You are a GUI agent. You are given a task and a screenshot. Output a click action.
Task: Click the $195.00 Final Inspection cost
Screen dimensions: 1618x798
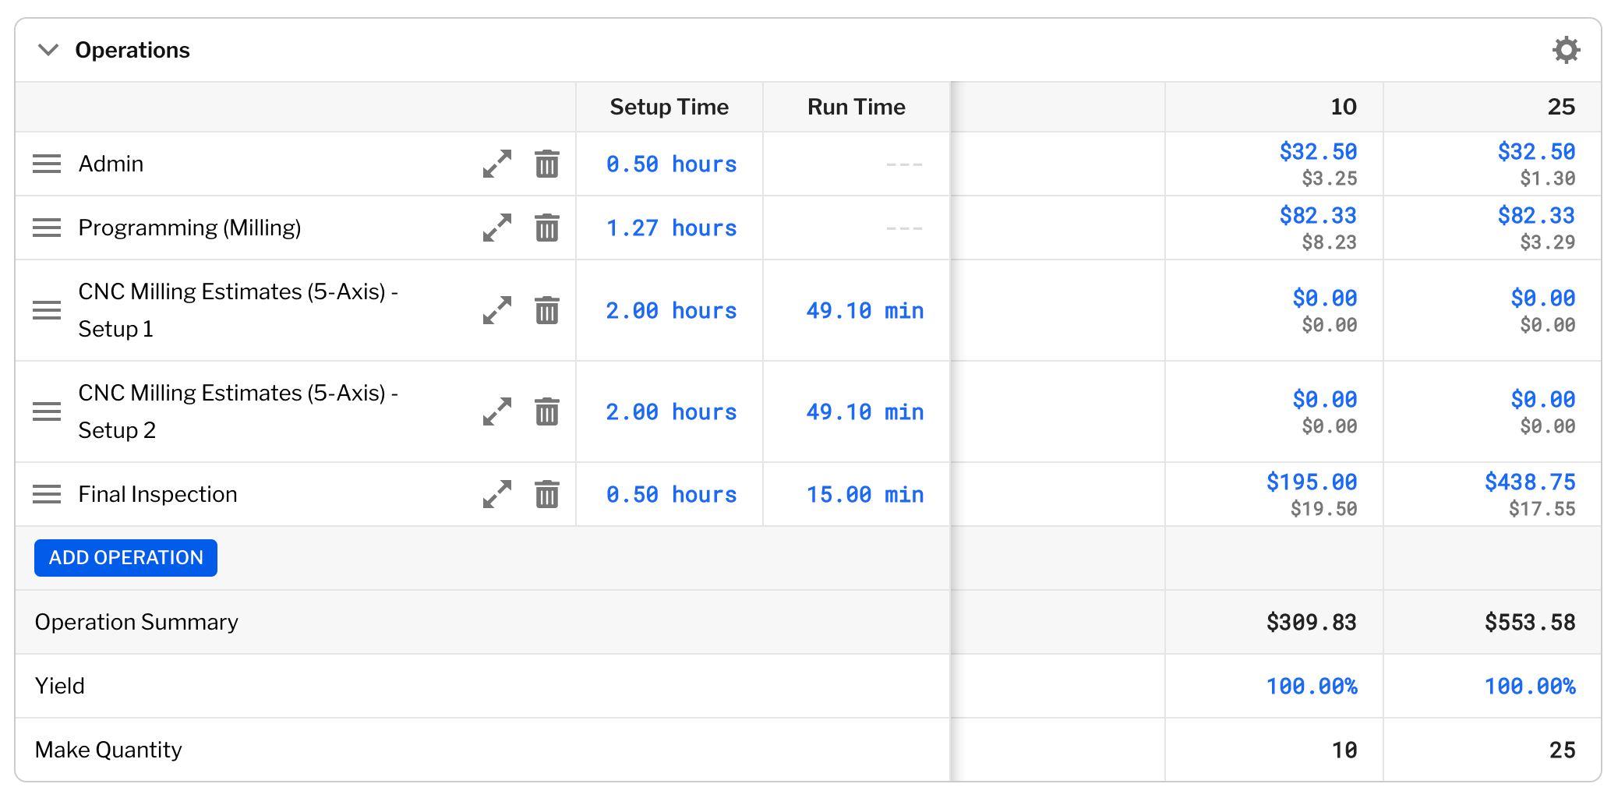pyautogui.click(x=1310, y=481)
